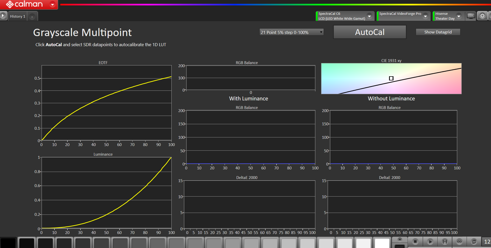Add a new history tab

(32, 17)
